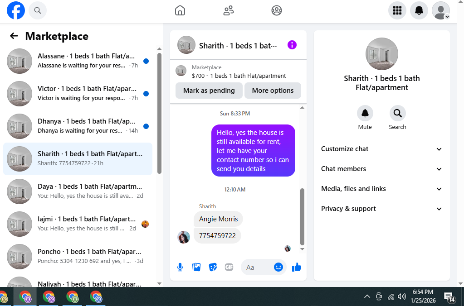
Task: Open the taskbar clock showing 6:54 PM
Action: pos(423,296)
